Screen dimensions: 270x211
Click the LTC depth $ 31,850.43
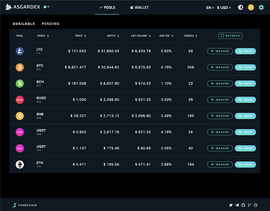pos(108,51)
